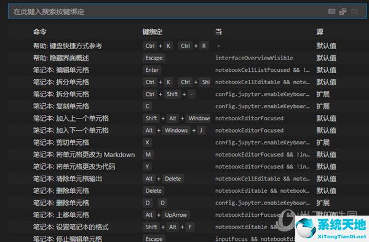This screenshot has height=242, width=369.
Task: Click the Y keybinding for 更改为代码
Action: pos(147,166)
